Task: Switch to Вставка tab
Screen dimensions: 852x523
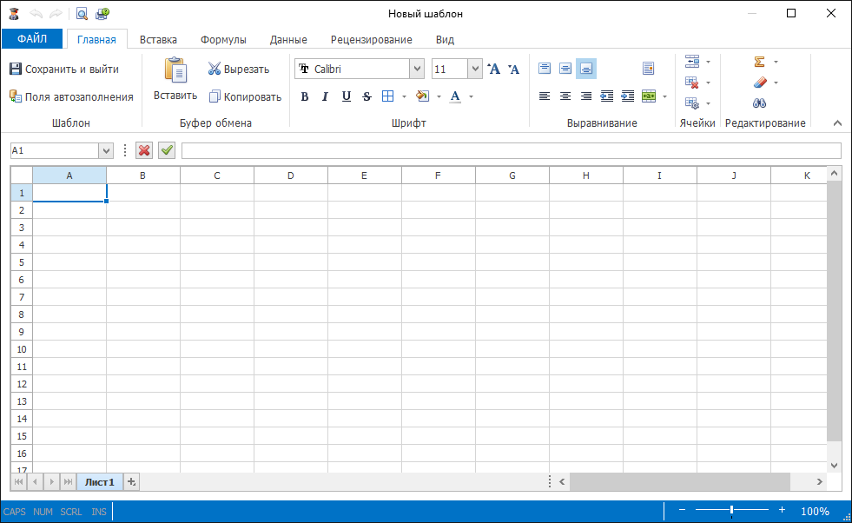Action: [158, 39]
